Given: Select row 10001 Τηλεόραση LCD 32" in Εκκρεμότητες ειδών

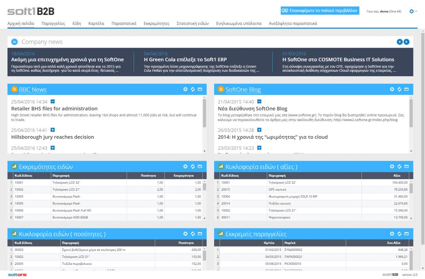Looking at the screenshot, I should coord(105,183).
